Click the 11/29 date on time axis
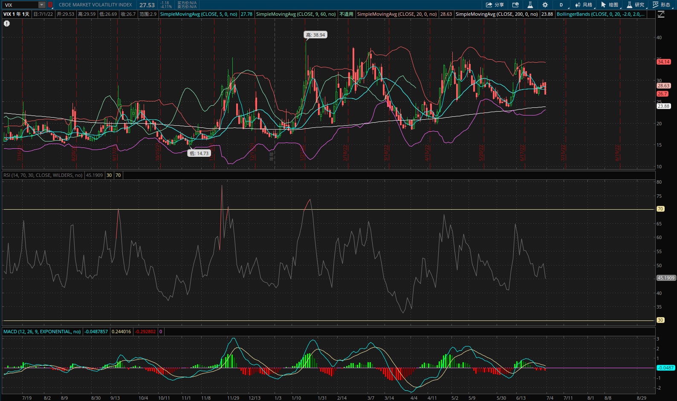This screenshot has height=401, width=677. click(233, 398)
